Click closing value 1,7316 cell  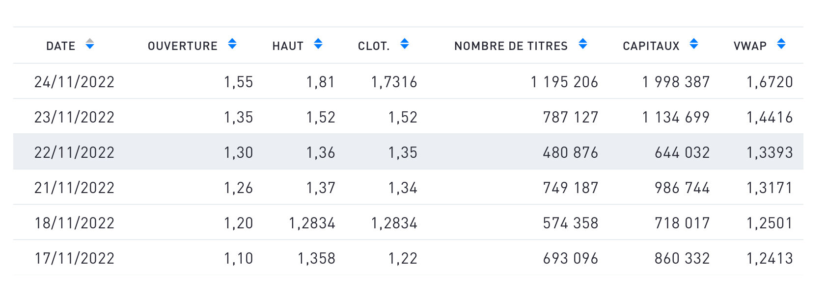pyautogui.click(x=394, y=82)
